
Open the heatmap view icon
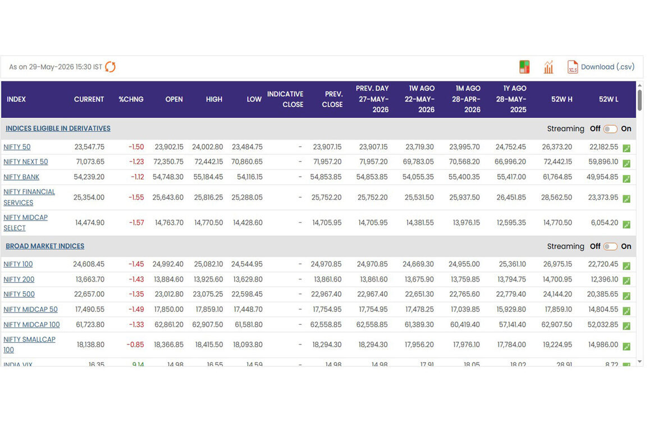524,67
